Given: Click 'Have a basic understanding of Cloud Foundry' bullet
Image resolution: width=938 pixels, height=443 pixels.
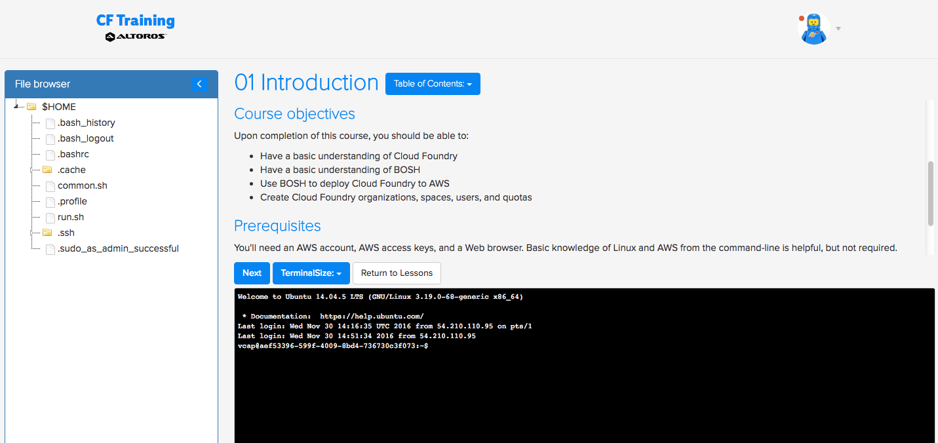Looking at the screenshot, I should pos(359,156).
